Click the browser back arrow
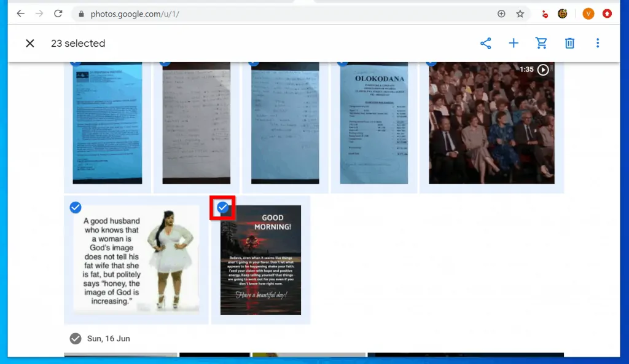Screen dimensions: 629x364 click(20, 14)
